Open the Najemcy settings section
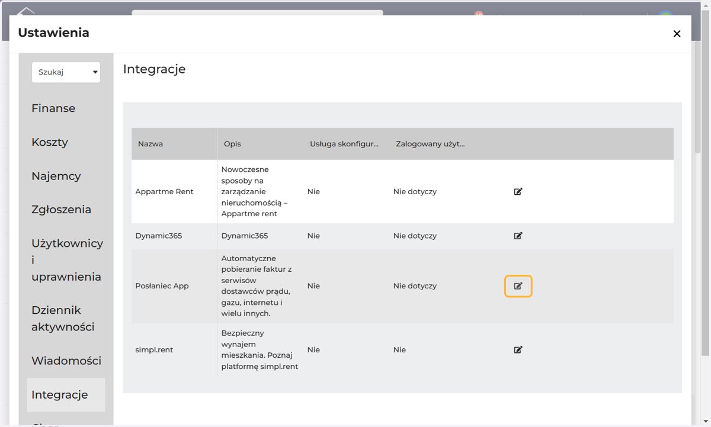The width and height of the screenshot is (711, 427). (x=56, y=176)
